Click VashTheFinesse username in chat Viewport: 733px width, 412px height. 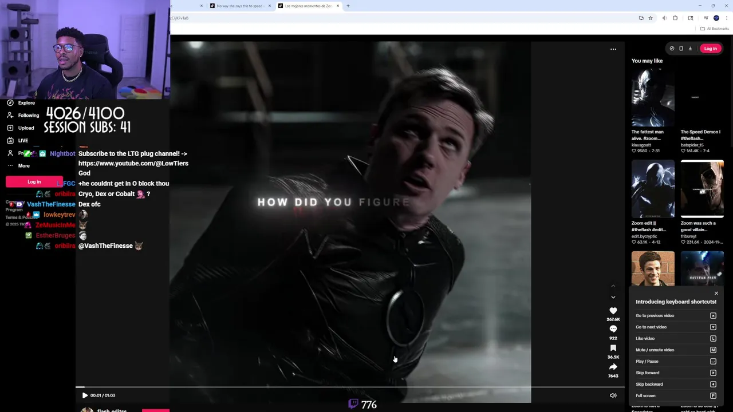51,204
